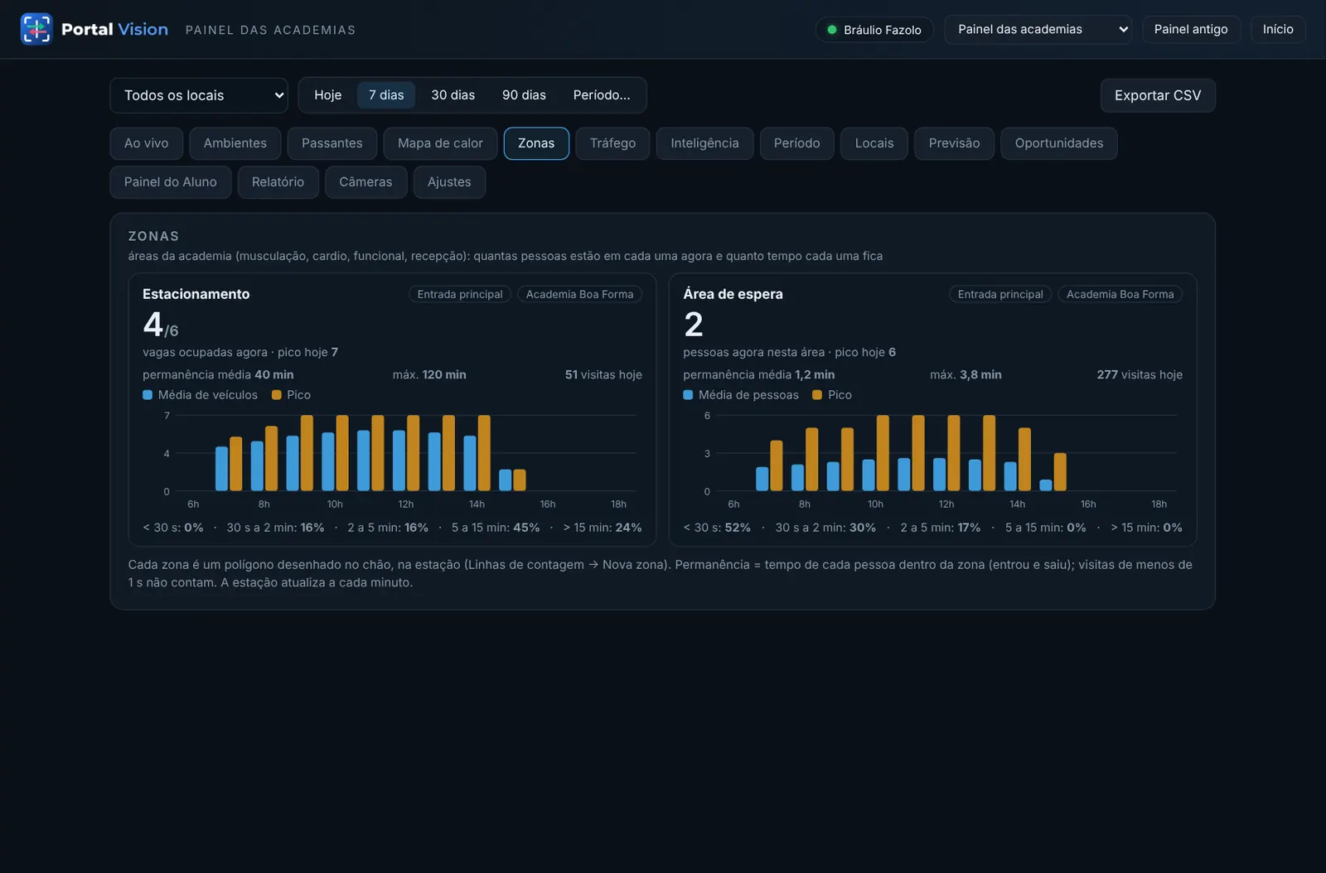
Task: Expand the Painel das academias selector
Action: click(1038, 30)
